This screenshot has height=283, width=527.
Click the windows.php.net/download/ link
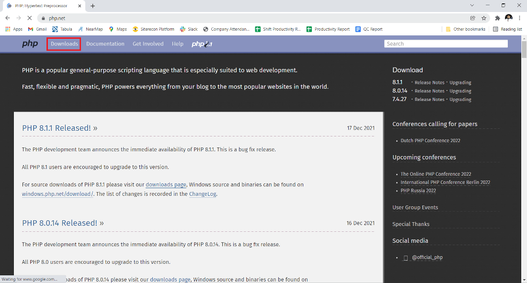57,194
